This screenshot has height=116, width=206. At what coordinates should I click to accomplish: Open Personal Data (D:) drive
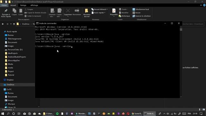tap(15, 50)
